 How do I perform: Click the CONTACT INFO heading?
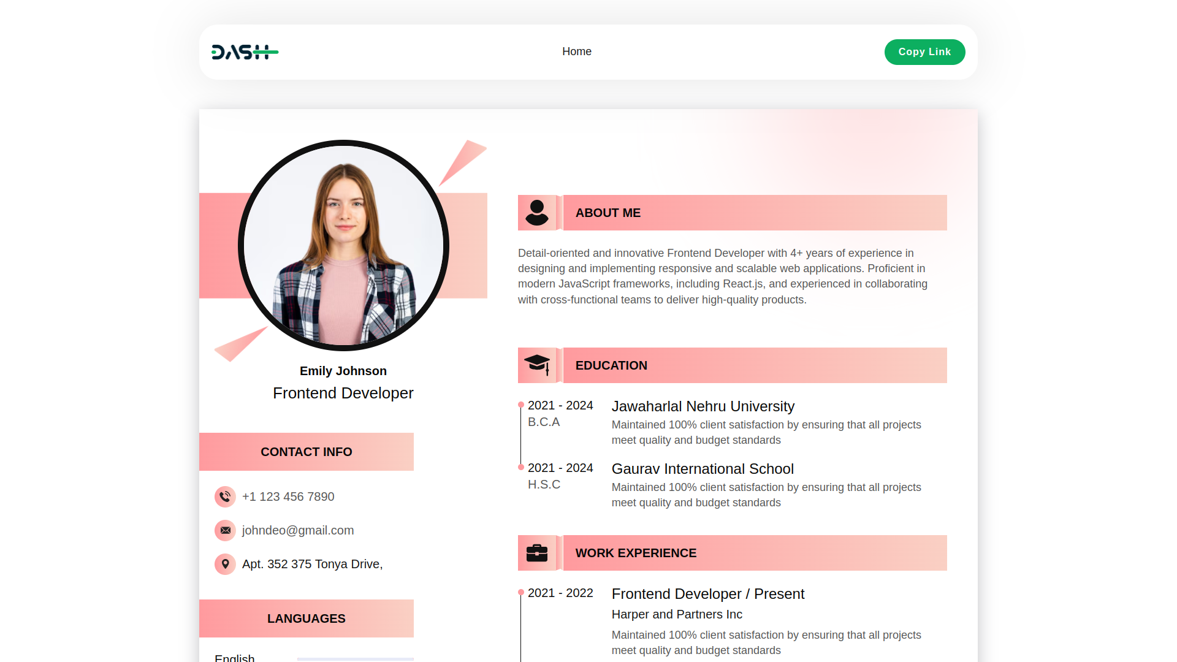point(307,452)
